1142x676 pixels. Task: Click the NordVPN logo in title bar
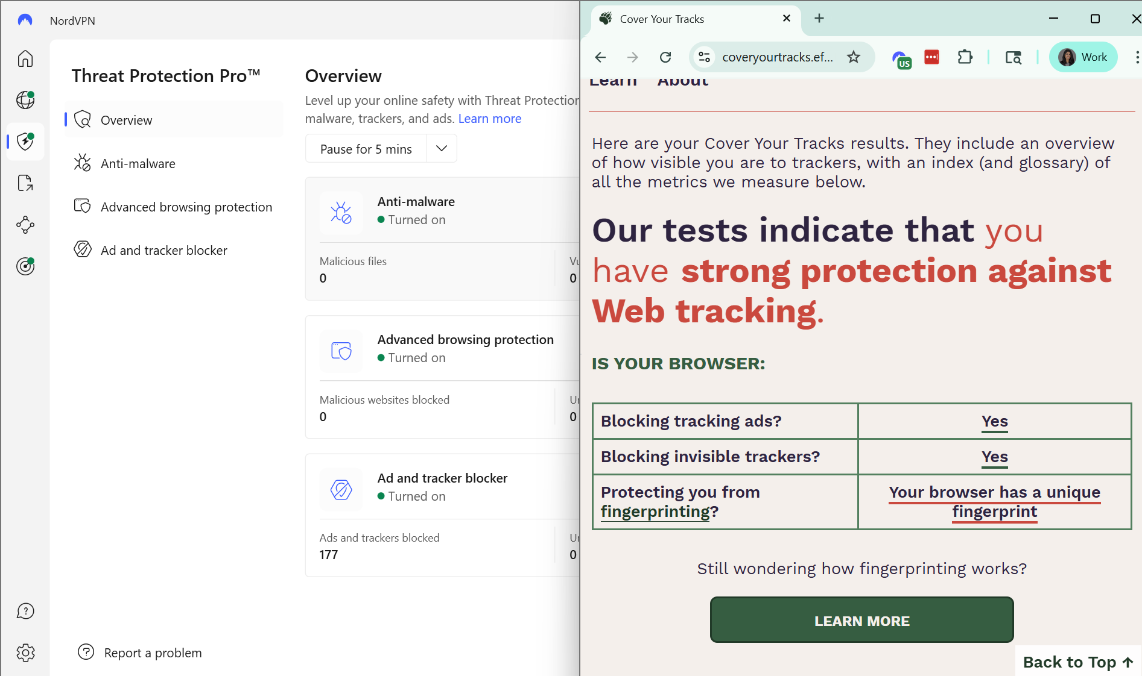pyautogui.click(x=25, y=20)
